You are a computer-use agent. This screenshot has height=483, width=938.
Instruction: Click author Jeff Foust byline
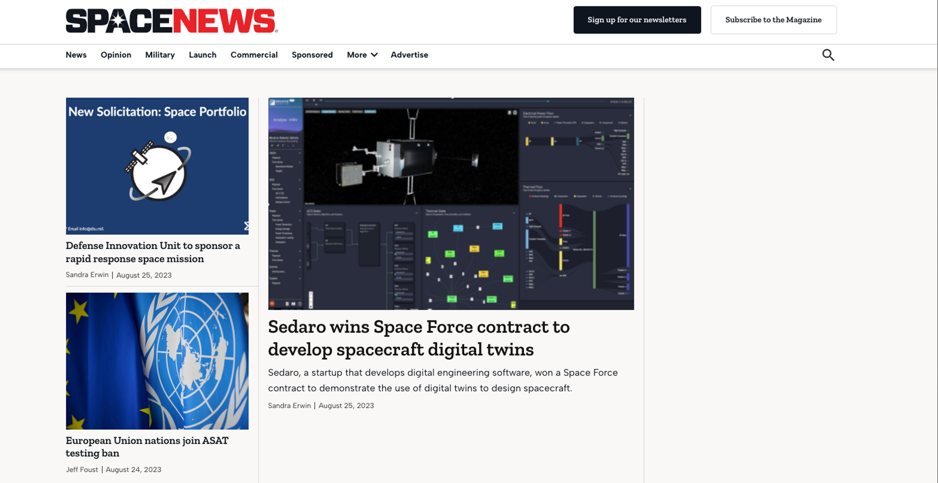pos(82,470)
